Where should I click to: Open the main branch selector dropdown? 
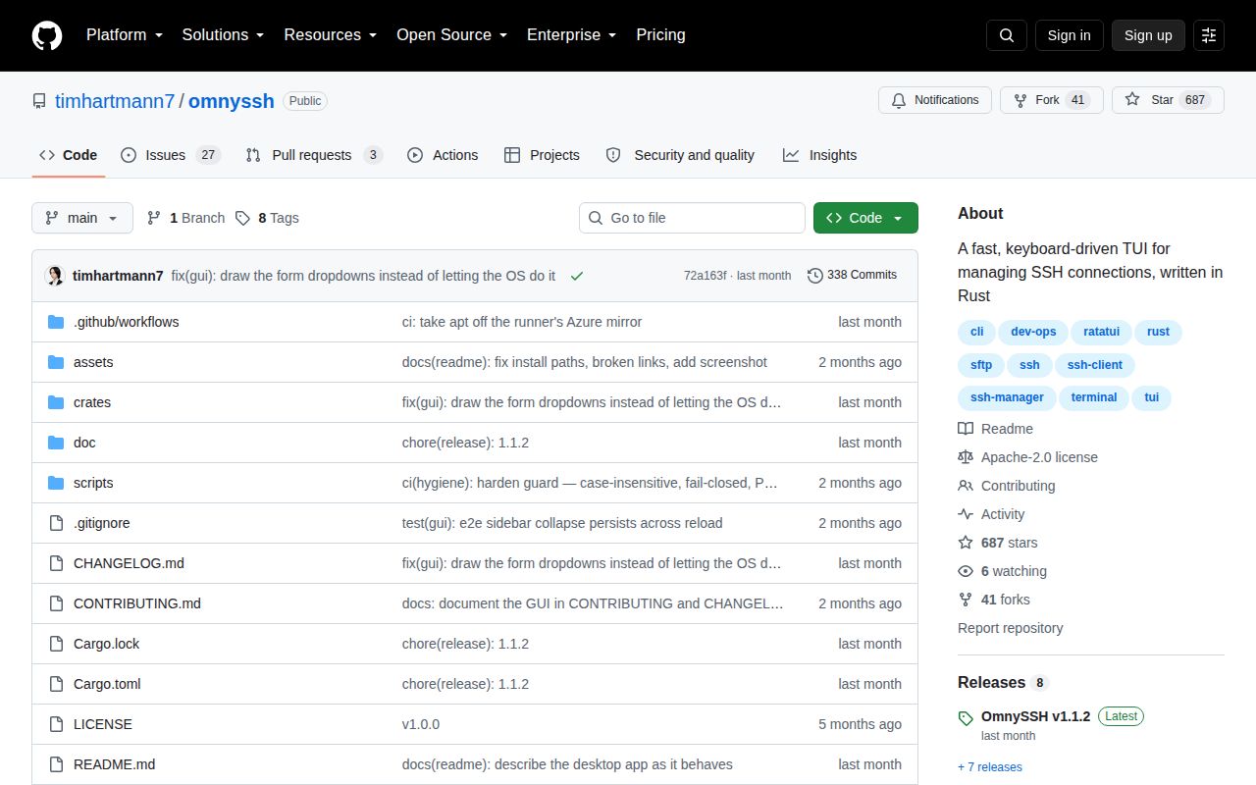pyautogui.click(x=82, y=218)
